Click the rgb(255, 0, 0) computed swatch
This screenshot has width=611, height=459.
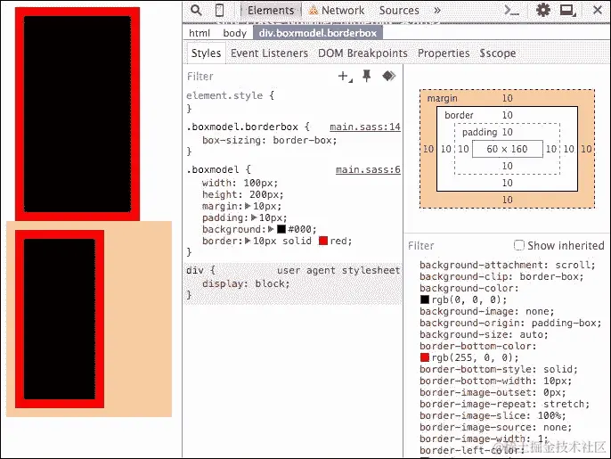[424, 357]
